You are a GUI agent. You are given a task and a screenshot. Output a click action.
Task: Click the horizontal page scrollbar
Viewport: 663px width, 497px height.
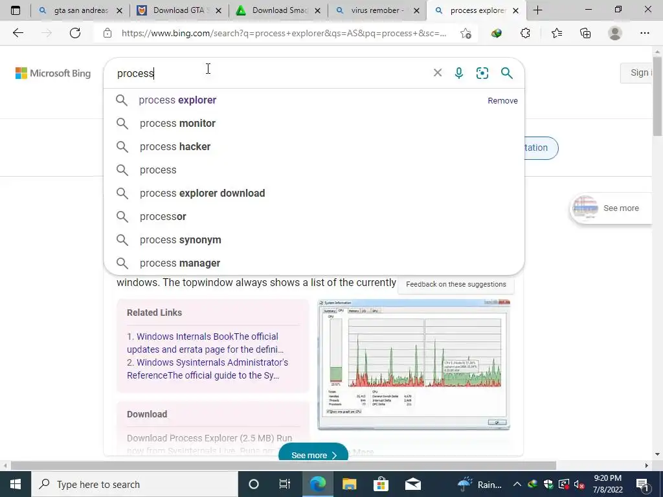point(284,465)
